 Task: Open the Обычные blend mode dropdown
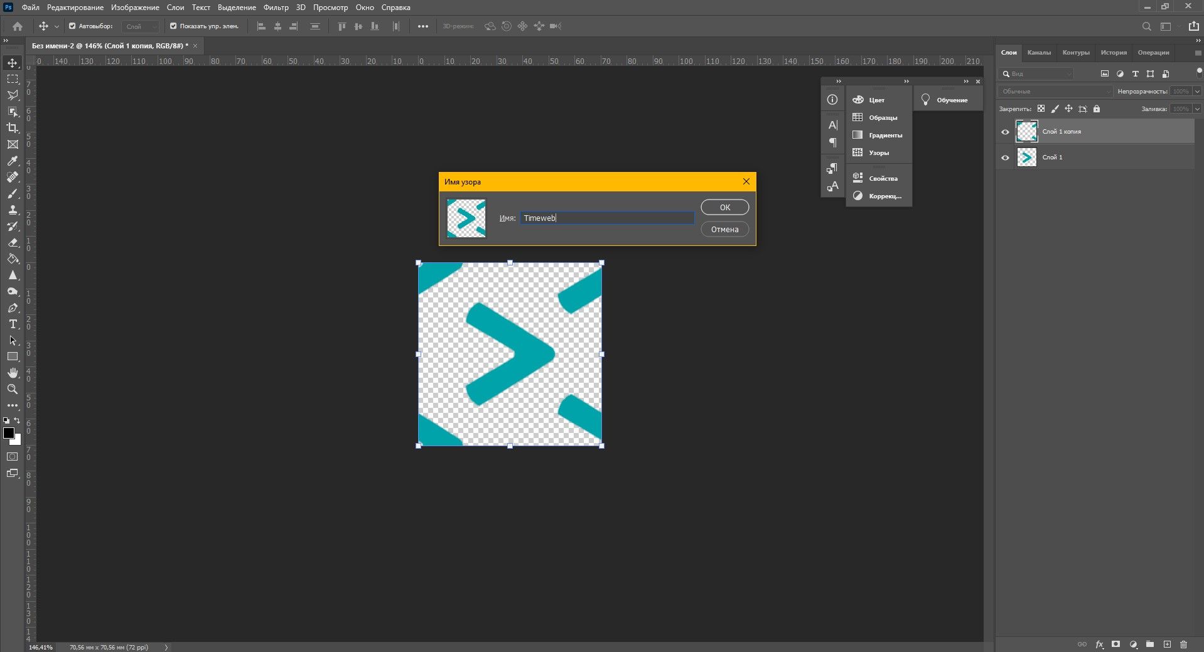pyautogui.click(x=1055, y=92)
